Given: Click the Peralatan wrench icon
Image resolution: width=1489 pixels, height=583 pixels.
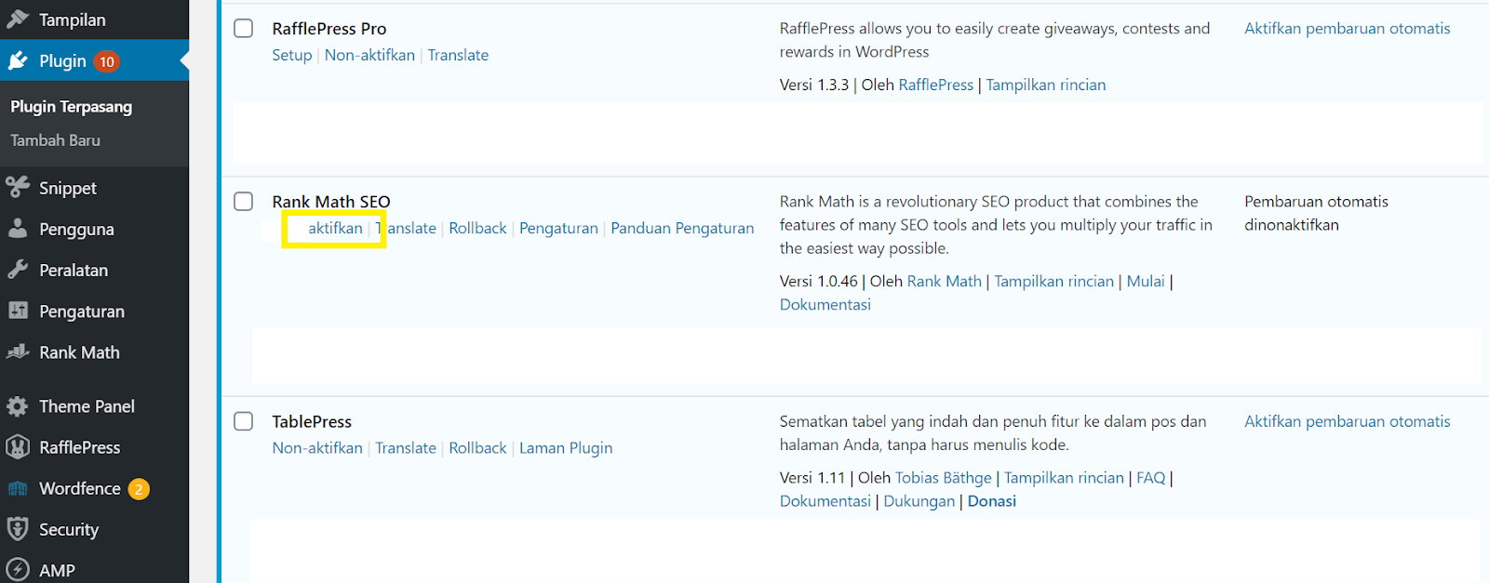Looking at the screenshot, I should point(18,270).
